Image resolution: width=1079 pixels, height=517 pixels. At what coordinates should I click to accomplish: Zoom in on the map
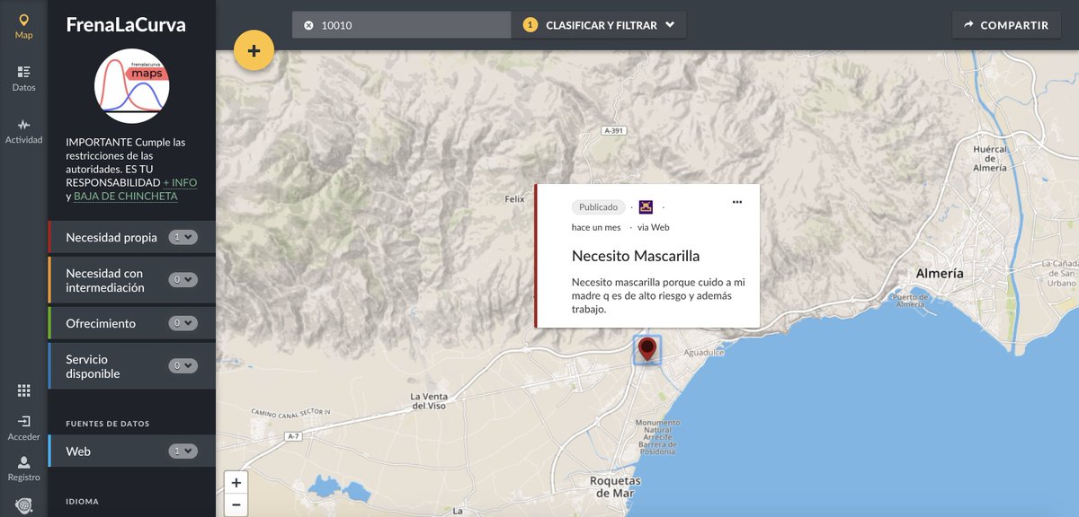pyautogui.click(x=236, y=483)
